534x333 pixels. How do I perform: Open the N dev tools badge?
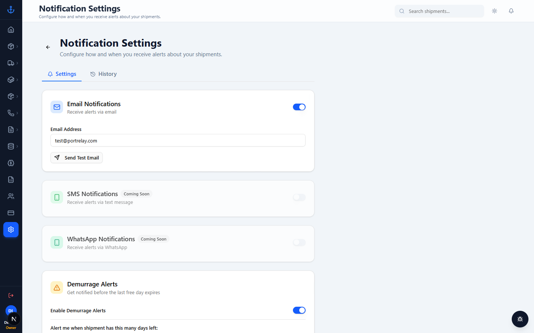pyautogui.click(x=14, y=319)
